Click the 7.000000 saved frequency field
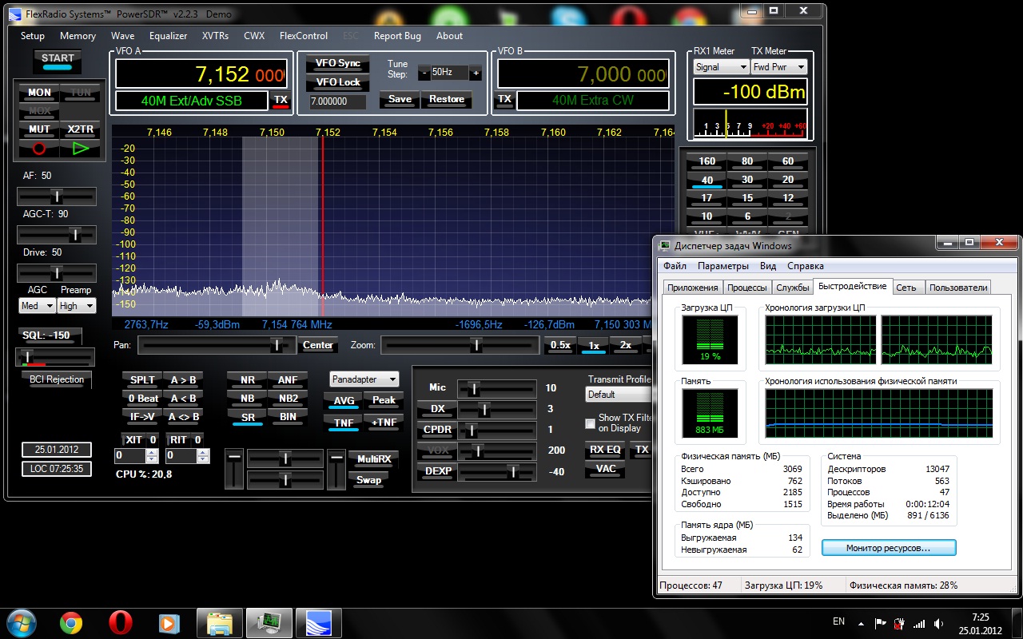Image resolution: width=1023 pixels, height=639 pixels. tap(337, 102)
